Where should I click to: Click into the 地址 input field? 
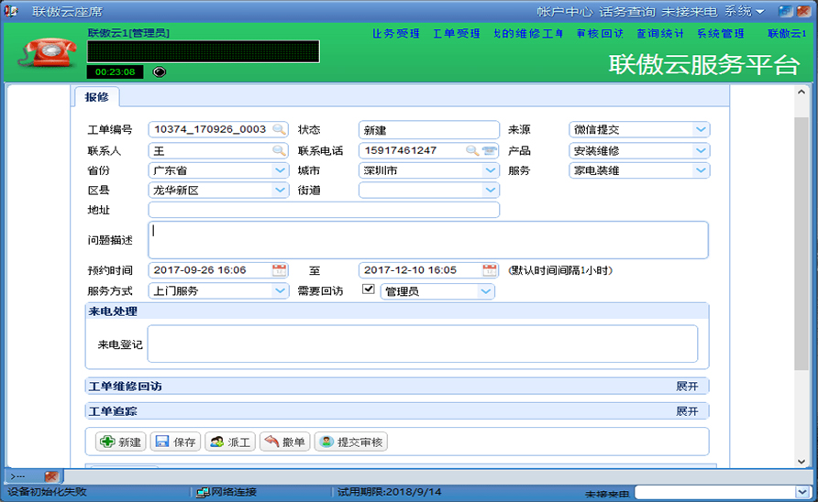pos(324,211)
